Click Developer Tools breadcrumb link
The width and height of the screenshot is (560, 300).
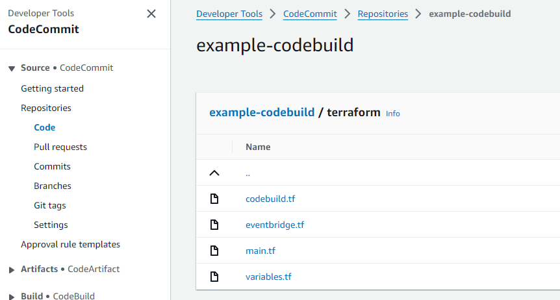[x=229, y=14]
